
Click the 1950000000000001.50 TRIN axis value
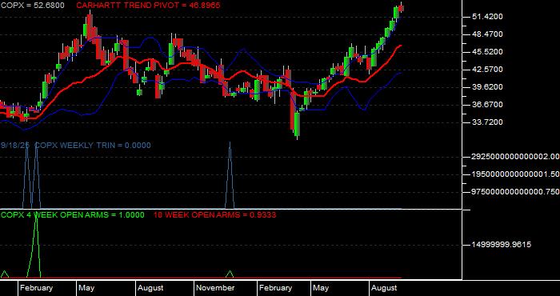point(515,174)
